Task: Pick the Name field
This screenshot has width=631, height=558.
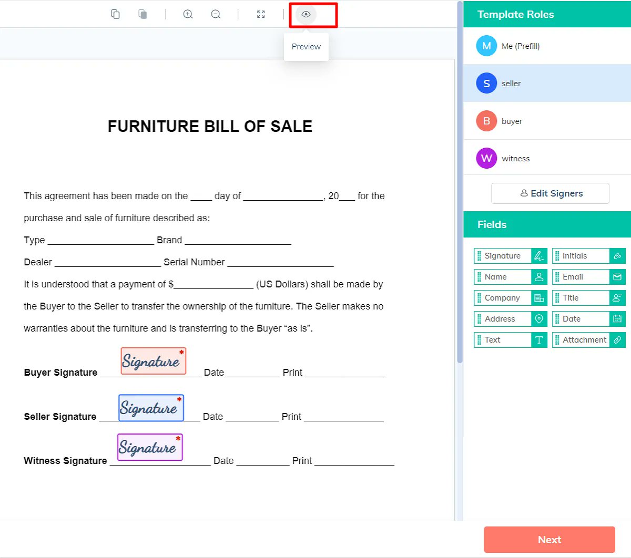Action: [x=511, y=277]
